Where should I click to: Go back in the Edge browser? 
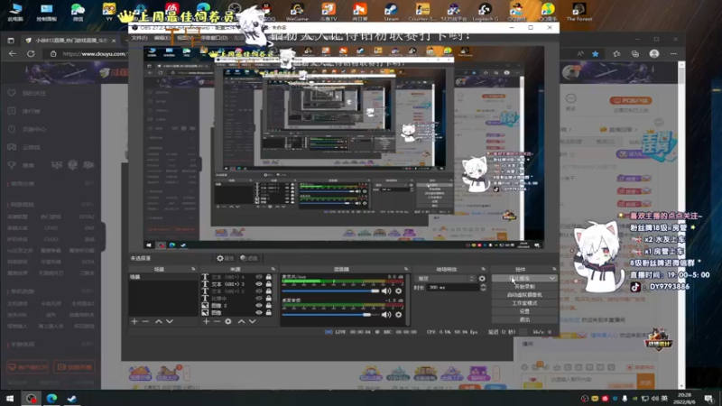[13, 54]
